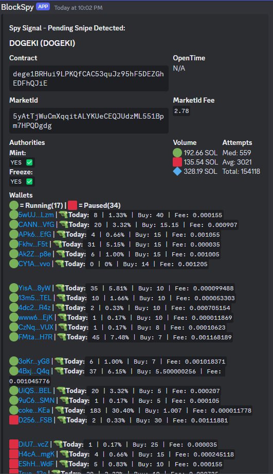This screenshot has width=273, height=474.
Task: Click the www6...EjK stats with Fee 0.000011869
Action: [160, 318]
